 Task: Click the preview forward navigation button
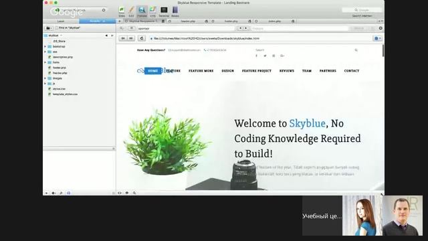(x=131, y=38)
